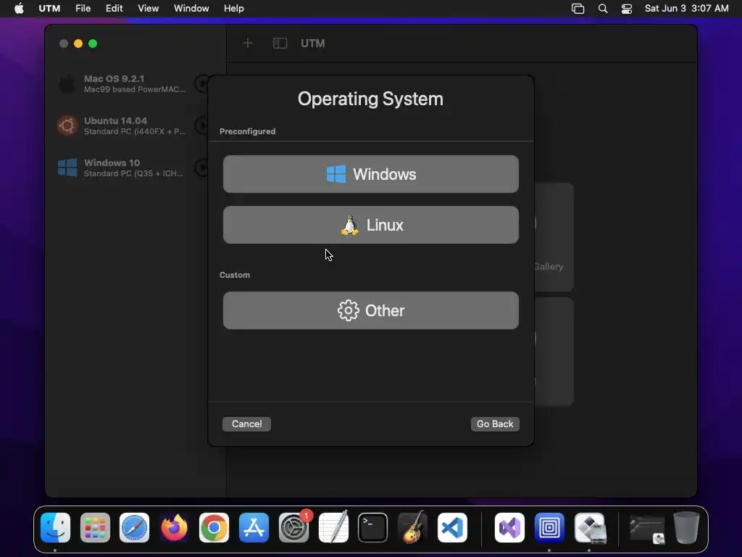The height and width of the screenshot is (557, 742).
Task: Launch Visual Studio from the dock
Action: tap(509, 528)
